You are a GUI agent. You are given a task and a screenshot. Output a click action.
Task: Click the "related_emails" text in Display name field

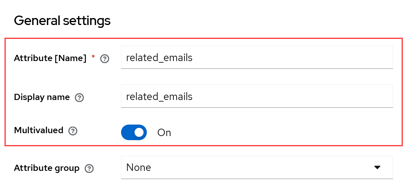[159, 97]
